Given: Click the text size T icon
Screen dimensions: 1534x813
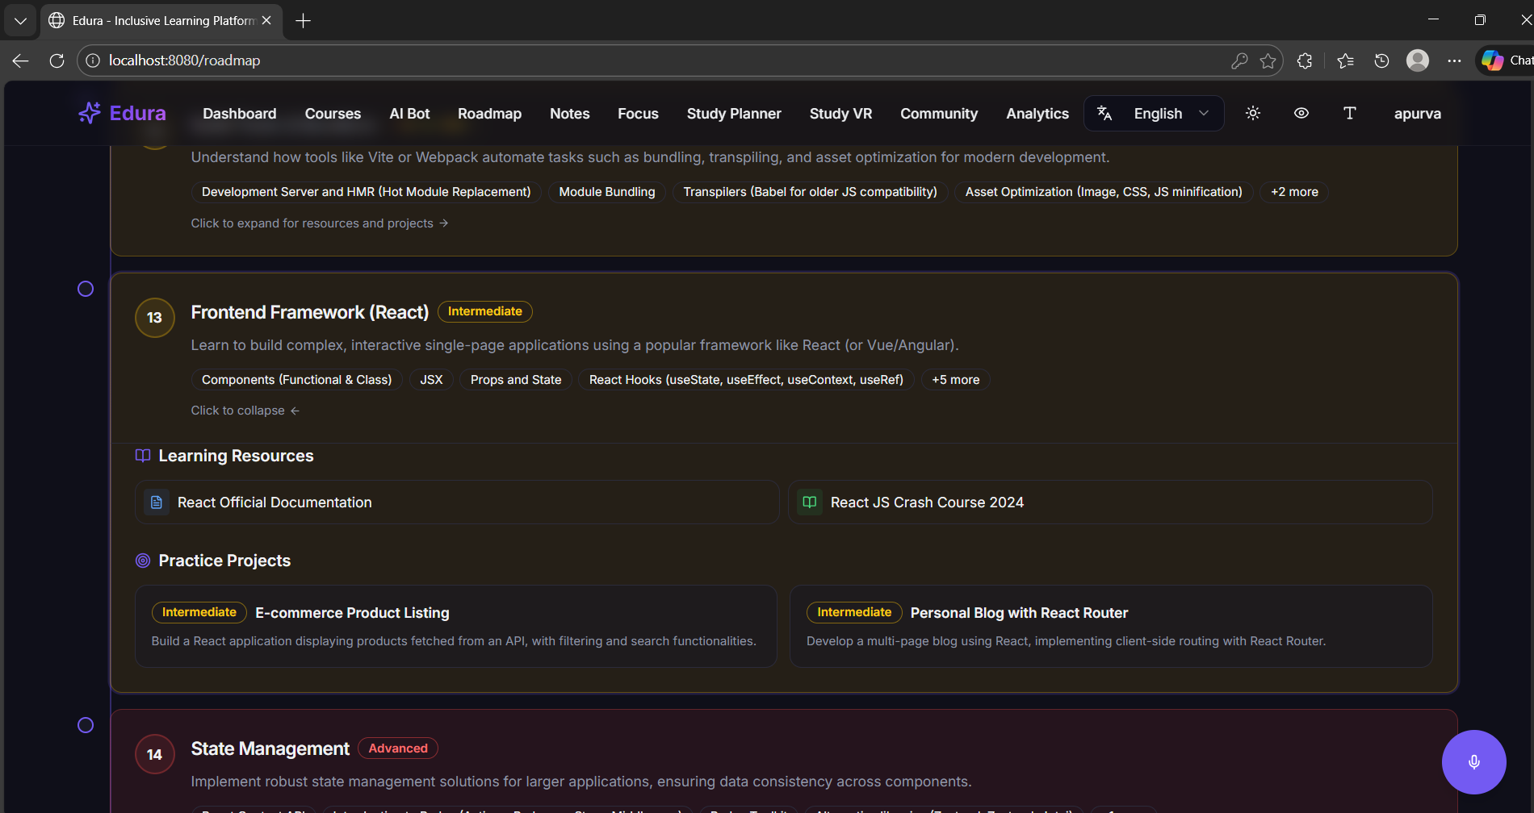Looking at the screenshot, I should pyautogui.click(x=1350, y=113).
